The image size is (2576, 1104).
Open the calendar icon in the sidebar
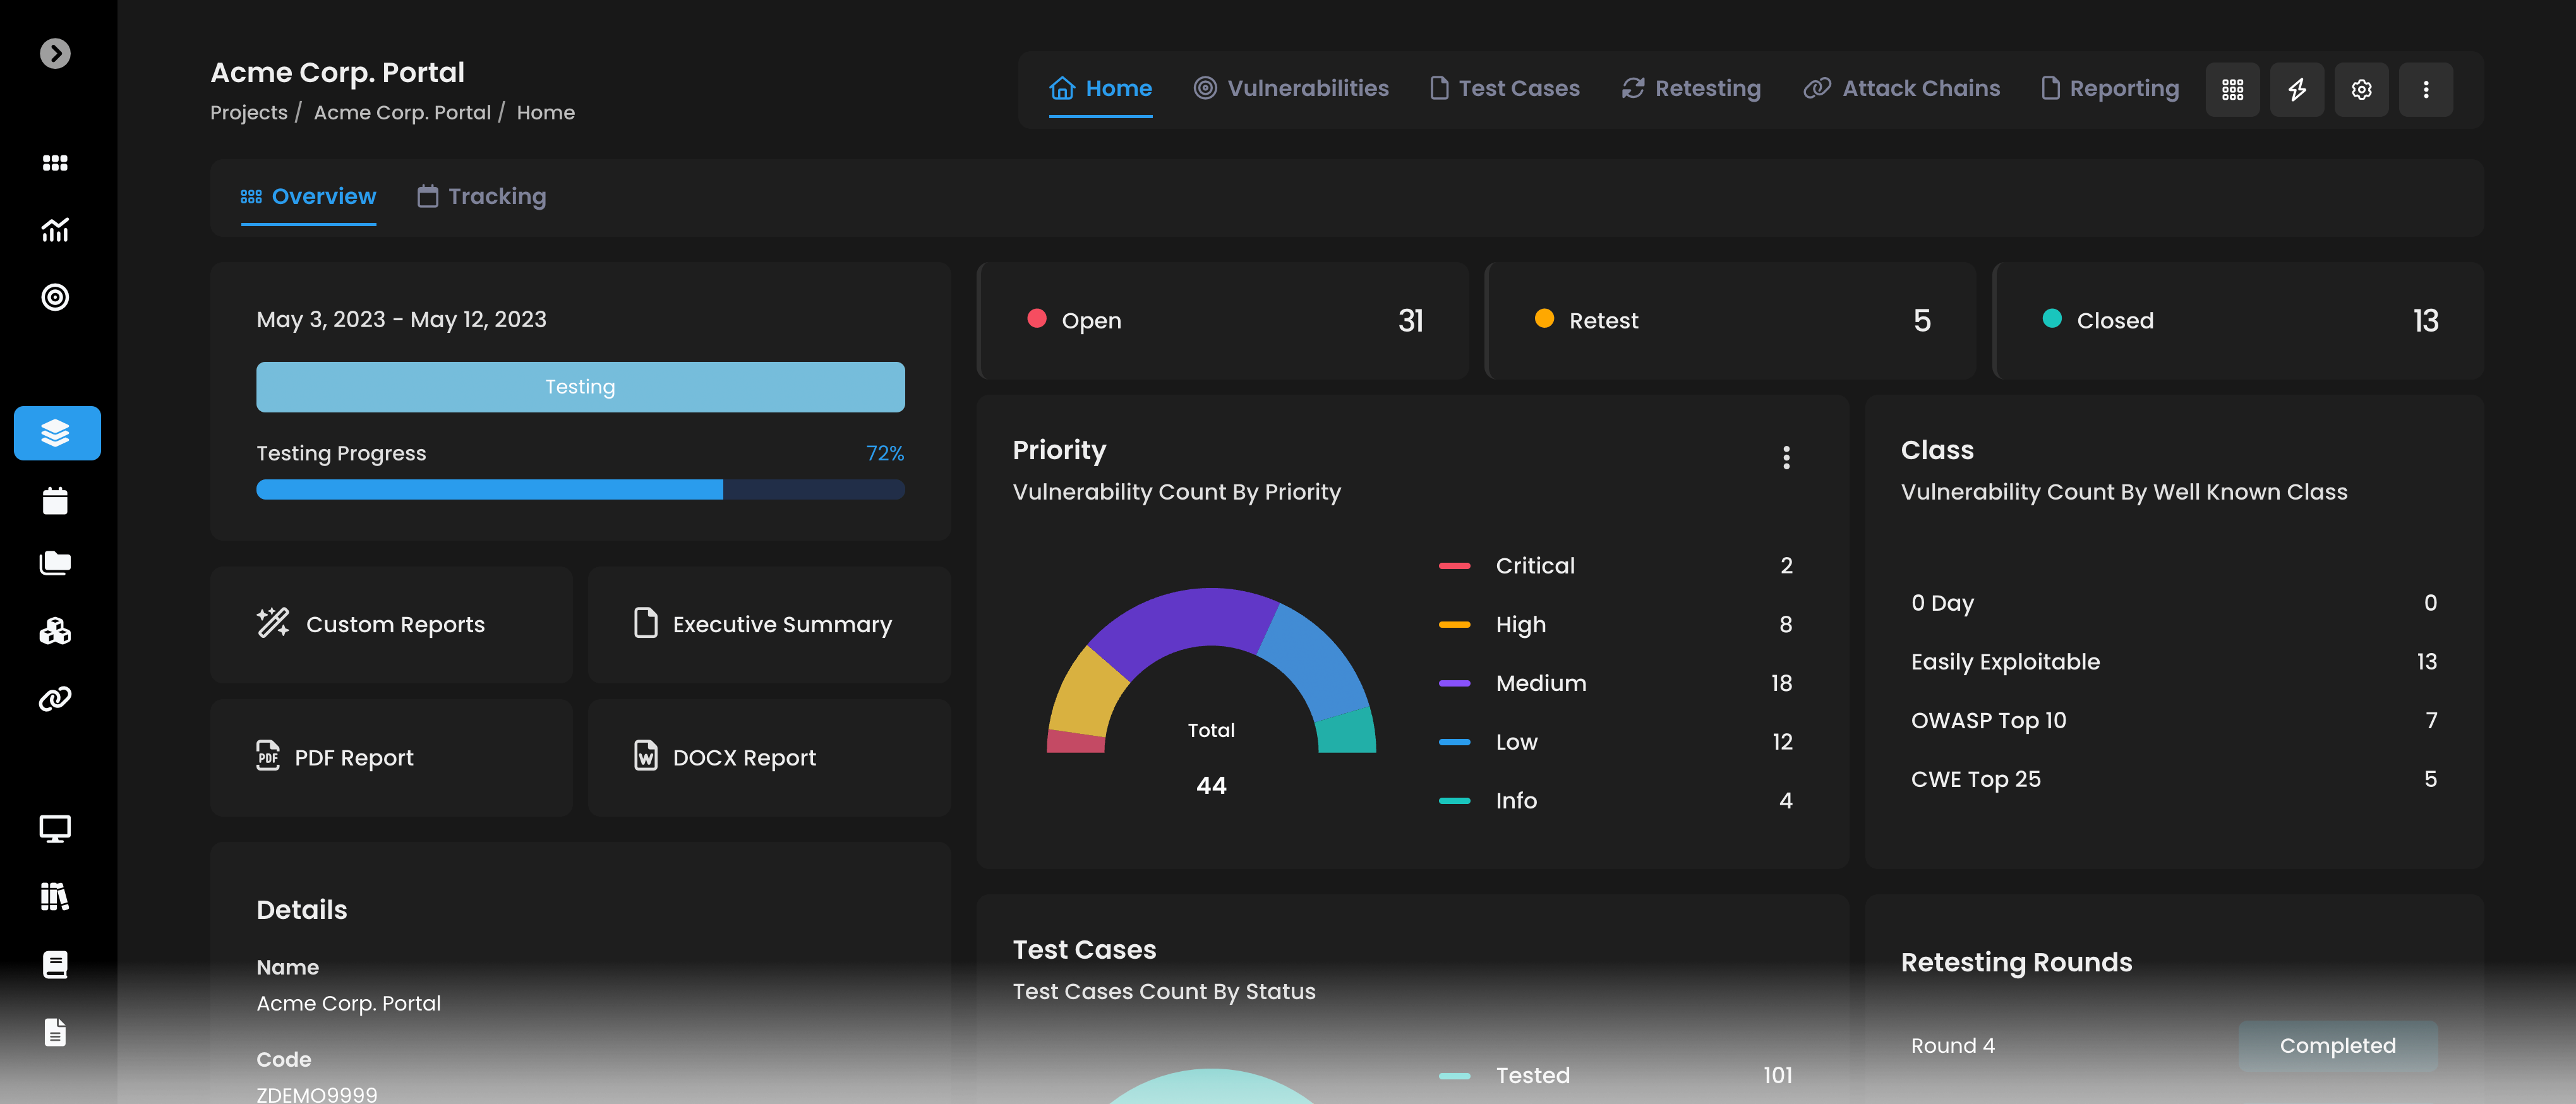(55, 500)
